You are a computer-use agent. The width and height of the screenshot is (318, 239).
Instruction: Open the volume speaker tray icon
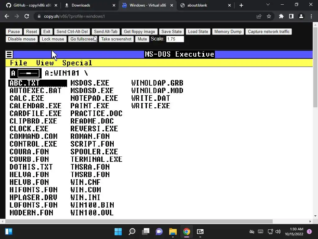coord(278,232)
